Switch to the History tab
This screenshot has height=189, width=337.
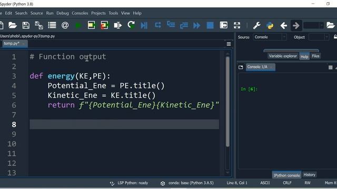[309, 175]
